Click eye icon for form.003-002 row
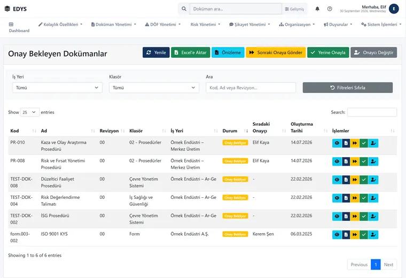 pos(337,235)
